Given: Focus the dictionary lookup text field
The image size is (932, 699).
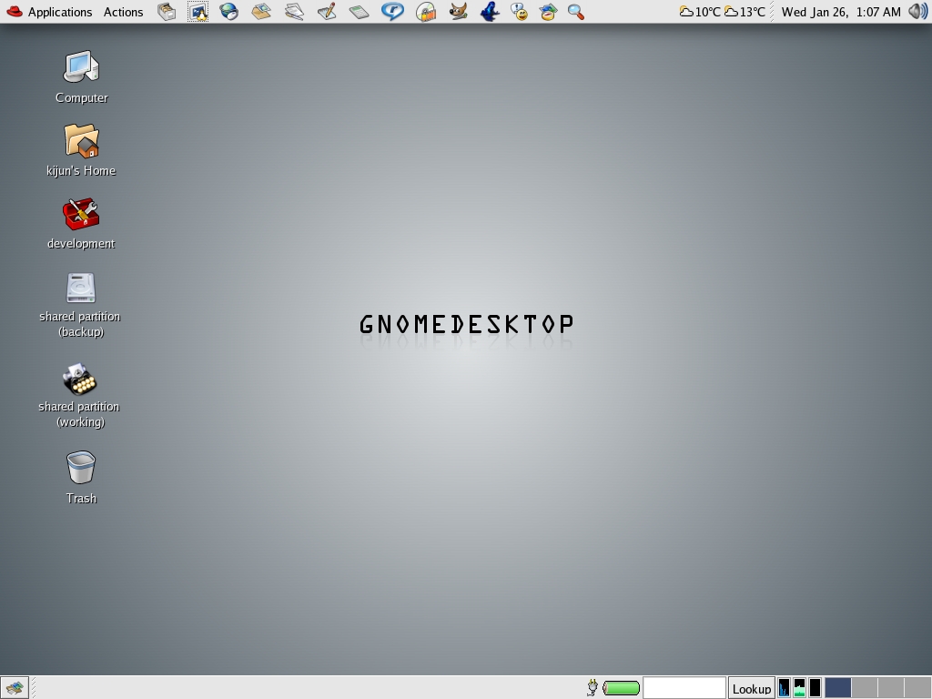Looking at the screenshot, I should point(684,688).
